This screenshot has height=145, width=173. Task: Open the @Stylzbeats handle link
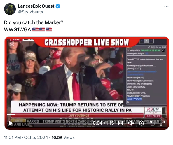point(30,12)
